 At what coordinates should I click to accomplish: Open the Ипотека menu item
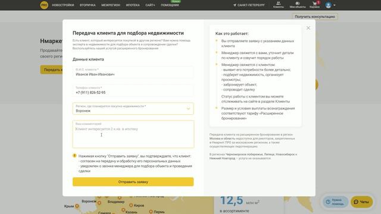[x=133, y=5]
